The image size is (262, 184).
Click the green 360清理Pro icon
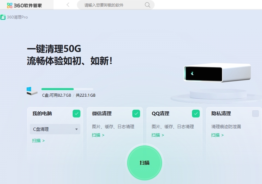pyautogui.click(x=3, y=17)
